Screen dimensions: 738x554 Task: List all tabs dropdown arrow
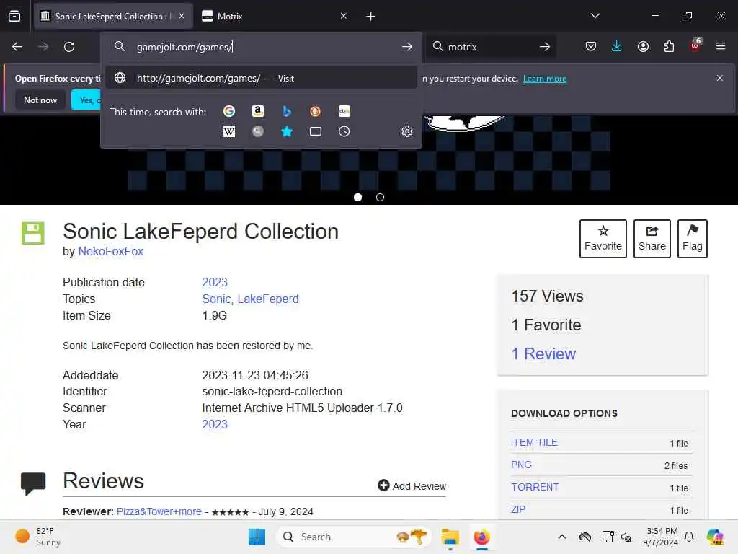[595, 16]
